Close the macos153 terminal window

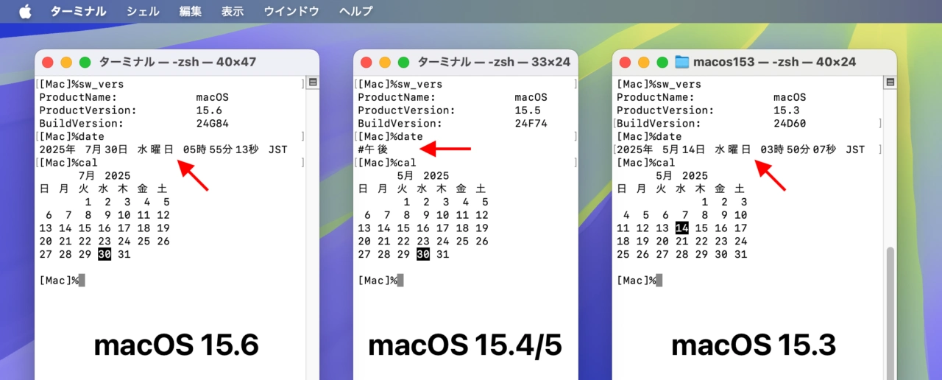point(626,63)
